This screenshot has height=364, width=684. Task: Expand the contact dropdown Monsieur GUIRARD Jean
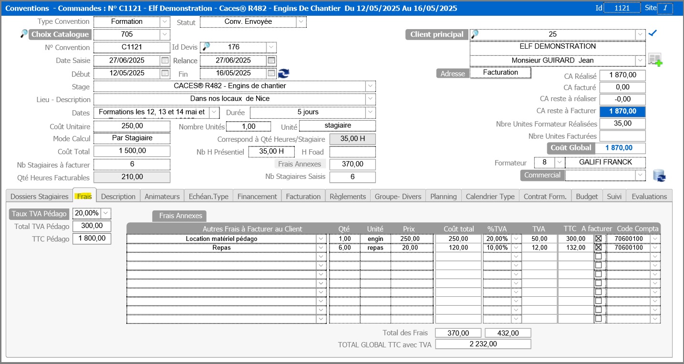pos(641,61)
